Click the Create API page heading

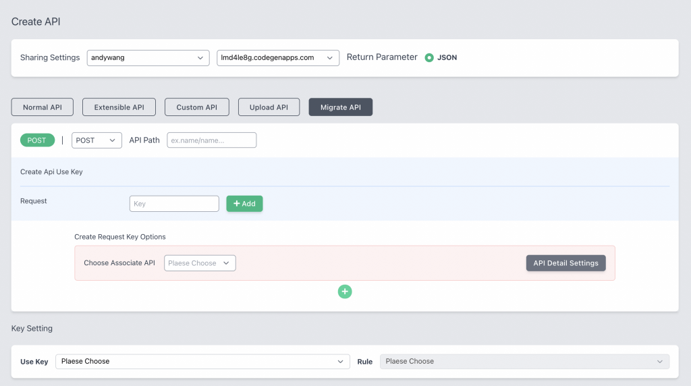pyautogui.click(x=36, y=22)
